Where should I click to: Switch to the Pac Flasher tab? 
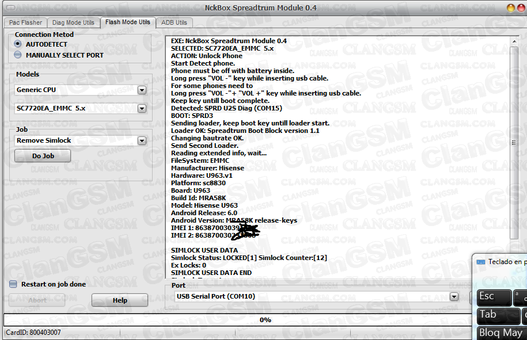pyautogui.click(x=25, y=22)
